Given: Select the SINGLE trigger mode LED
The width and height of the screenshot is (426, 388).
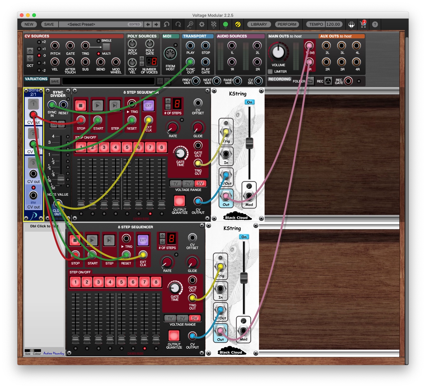Looking at the screenshot, I should [x=99, y=41].
